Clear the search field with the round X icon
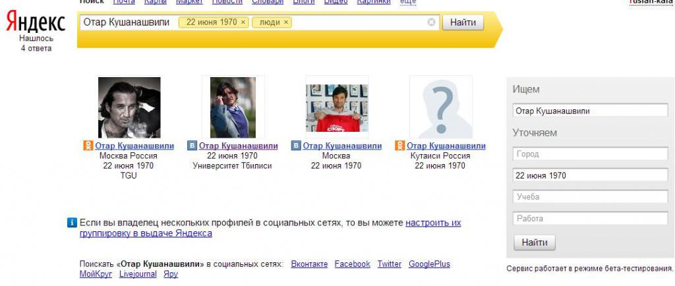675x286 pixels. [x=431, y=22]
